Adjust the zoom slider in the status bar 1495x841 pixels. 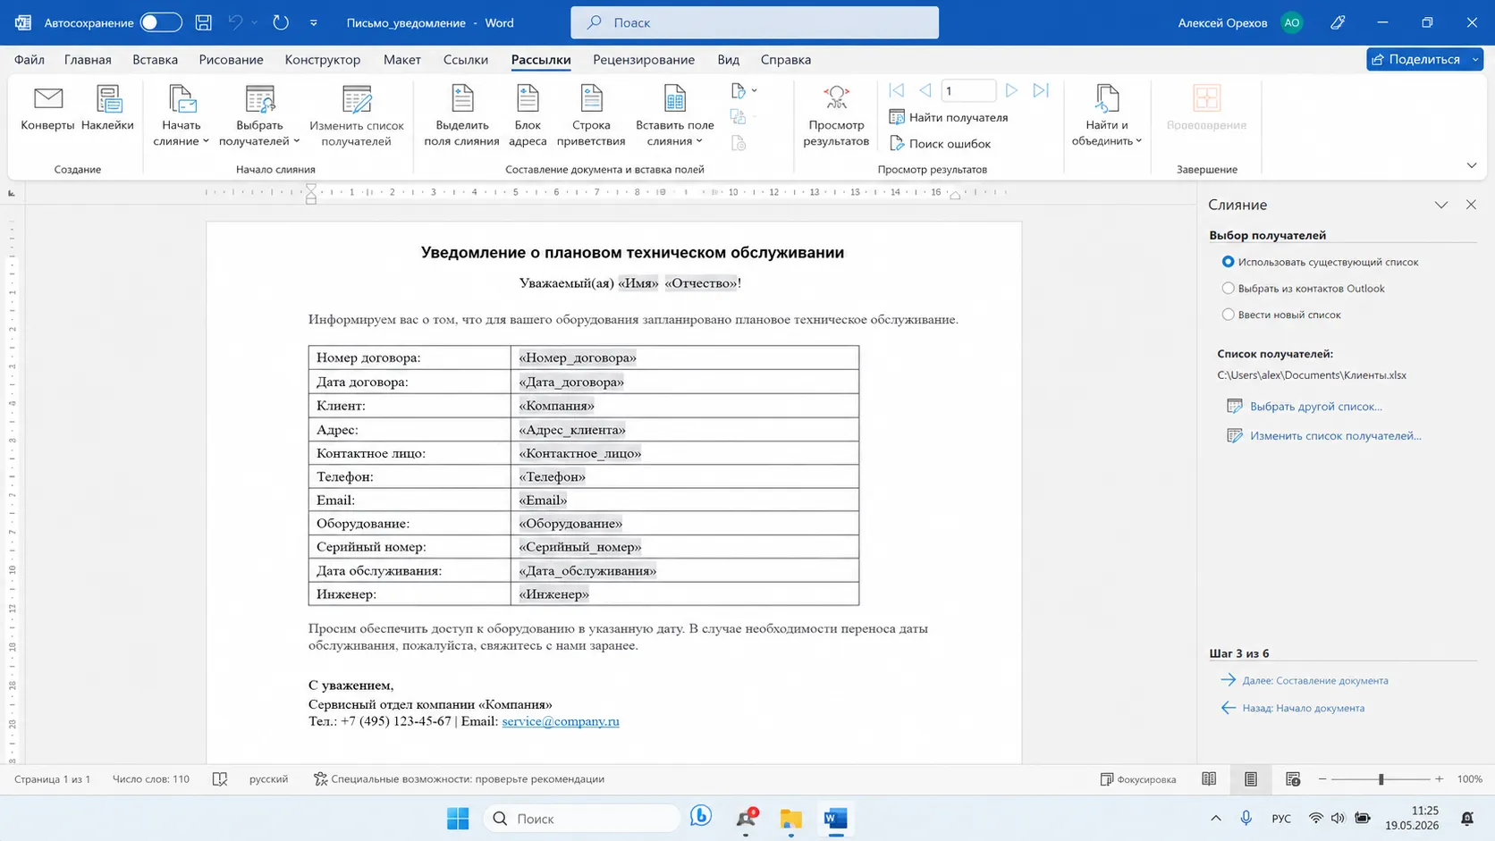click(1381, 779)
